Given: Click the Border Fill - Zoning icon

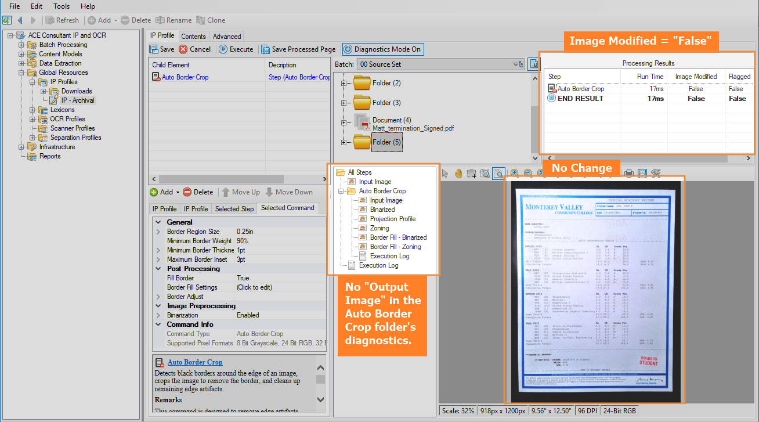Looking at the screenshot, I should coord(363,247).
